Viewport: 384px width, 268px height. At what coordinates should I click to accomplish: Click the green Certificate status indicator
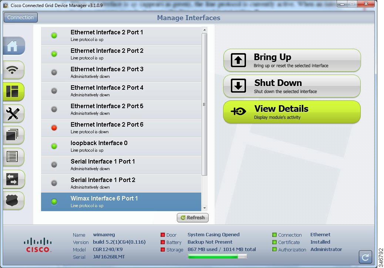coord(274,242)
